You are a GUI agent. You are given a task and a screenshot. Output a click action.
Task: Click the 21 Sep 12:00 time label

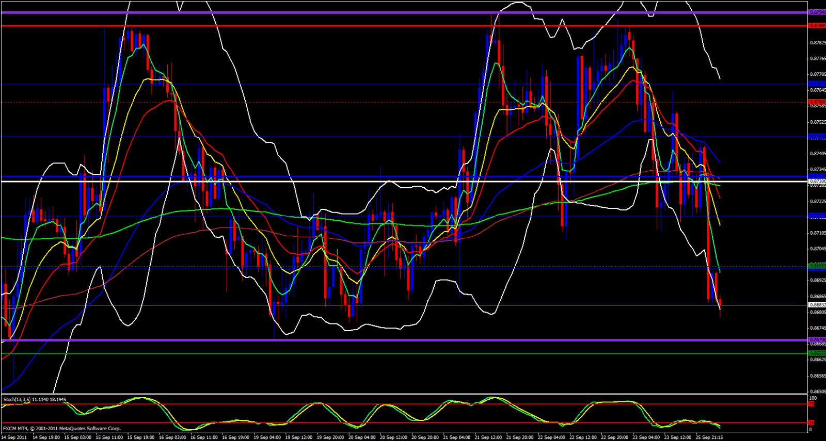(488, 437)
